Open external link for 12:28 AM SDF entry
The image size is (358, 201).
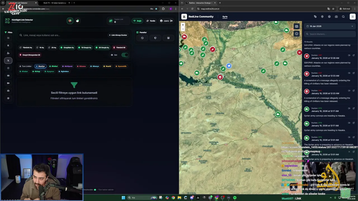(x=354, y=55)
